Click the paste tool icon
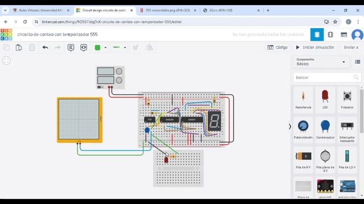 [x=19, y=48]
